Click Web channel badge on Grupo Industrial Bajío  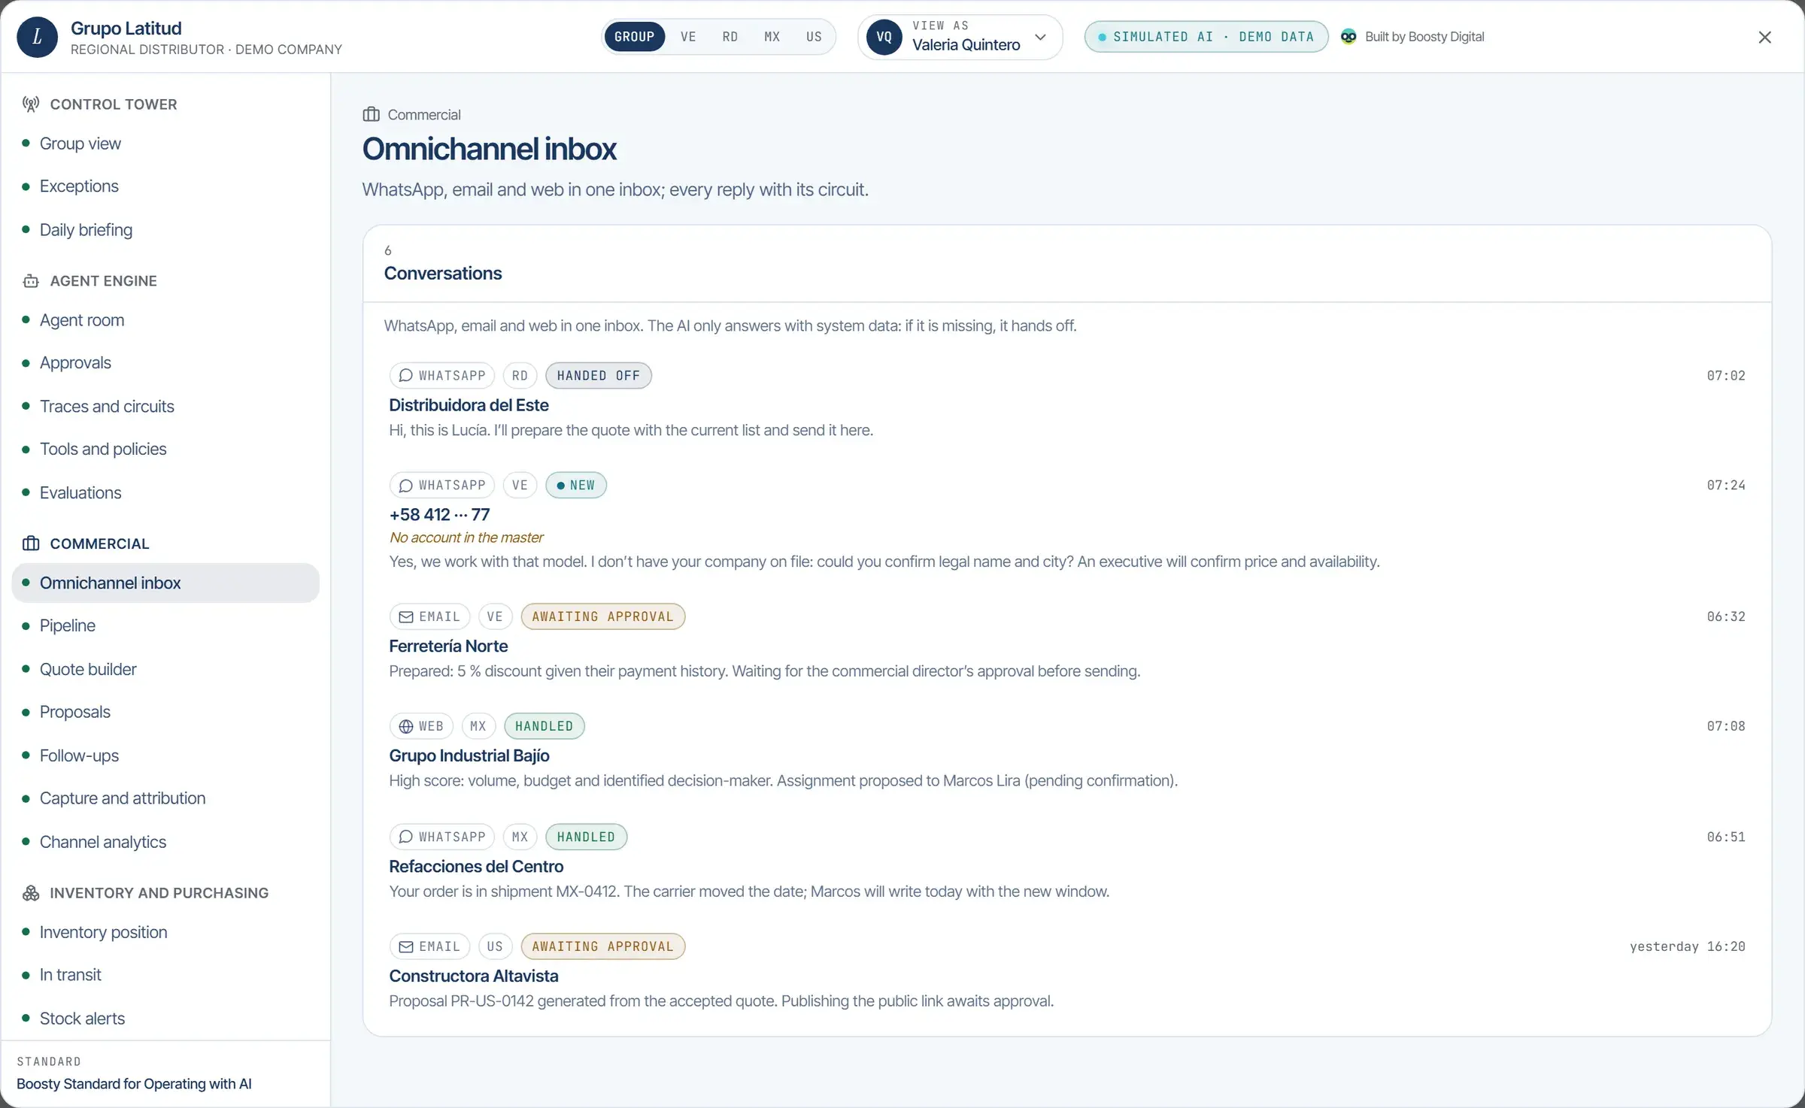(x=421, y=726)
